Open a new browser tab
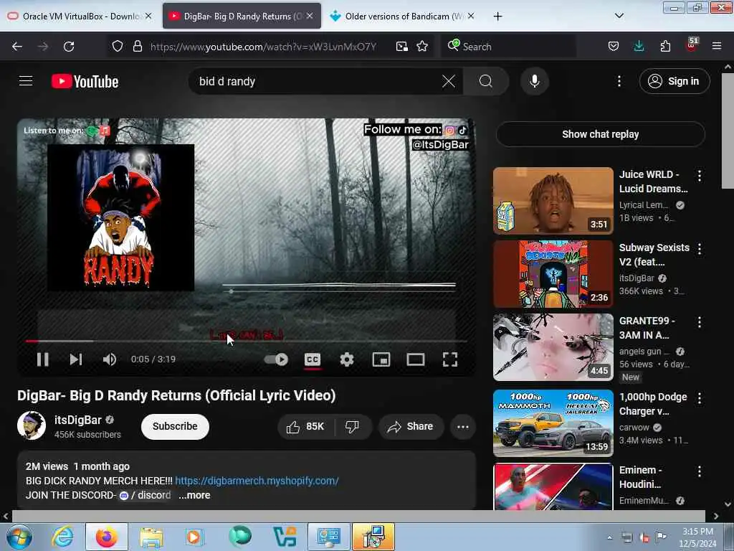 tap(497, 17)
